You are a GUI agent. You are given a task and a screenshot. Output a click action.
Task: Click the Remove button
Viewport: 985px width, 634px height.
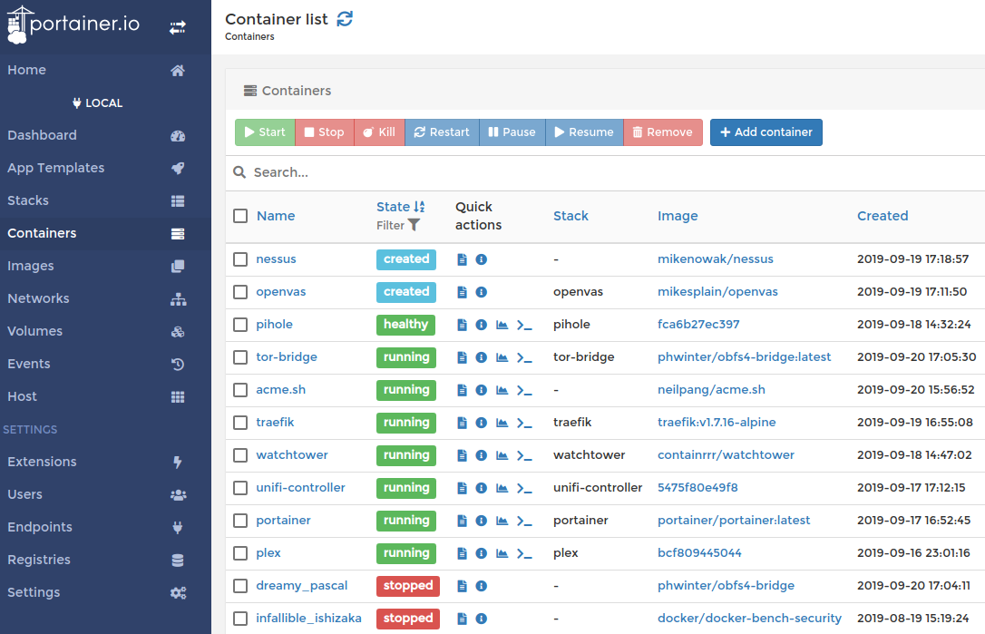pyautogui.click(x=663, y=132)
